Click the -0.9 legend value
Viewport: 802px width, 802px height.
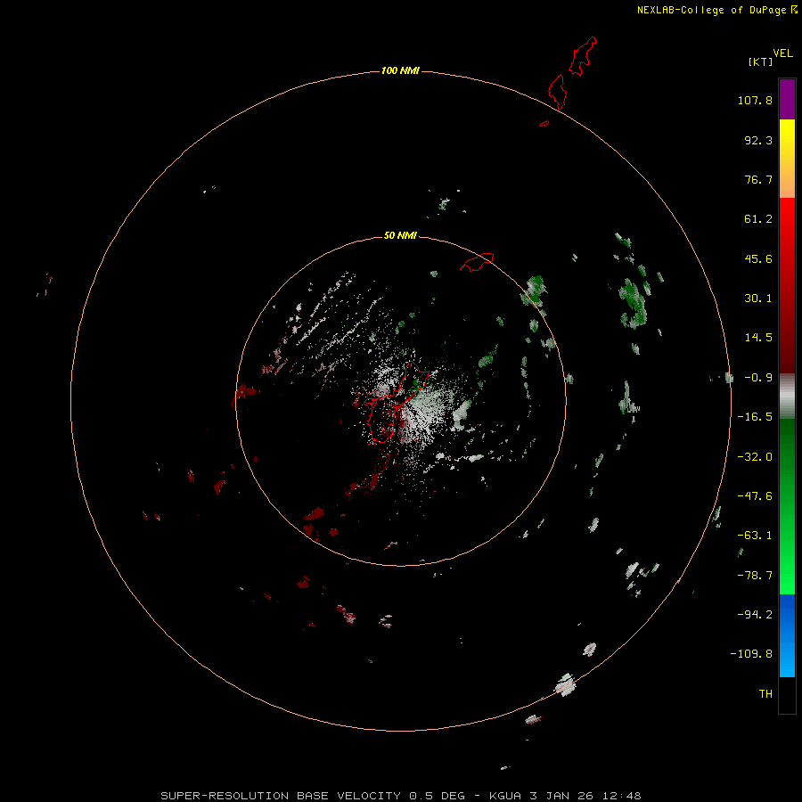pos(758,378)
